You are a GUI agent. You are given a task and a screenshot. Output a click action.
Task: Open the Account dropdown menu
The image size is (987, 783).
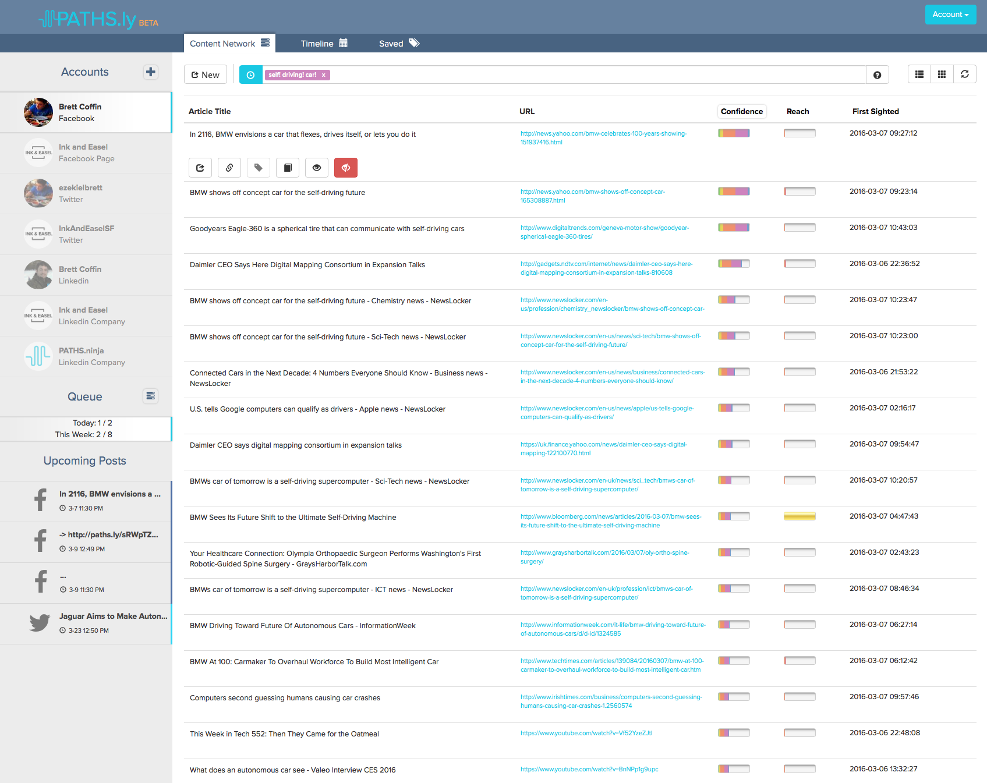pos(950,15)
